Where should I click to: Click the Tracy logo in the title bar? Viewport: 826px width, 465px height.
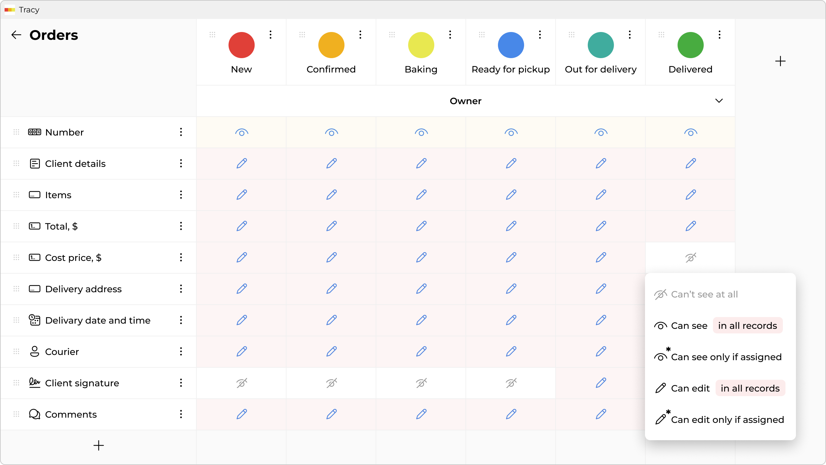[x=9, y=10]
